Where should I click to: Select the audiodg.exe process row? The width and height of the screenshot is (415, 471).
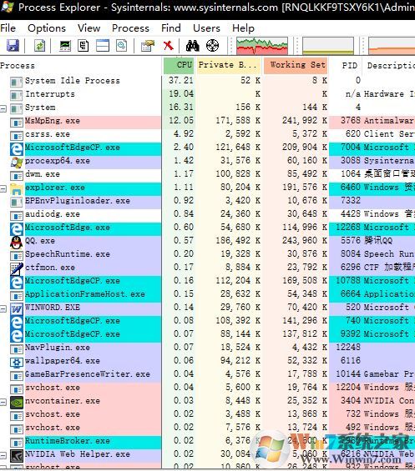tap(207, 214)
